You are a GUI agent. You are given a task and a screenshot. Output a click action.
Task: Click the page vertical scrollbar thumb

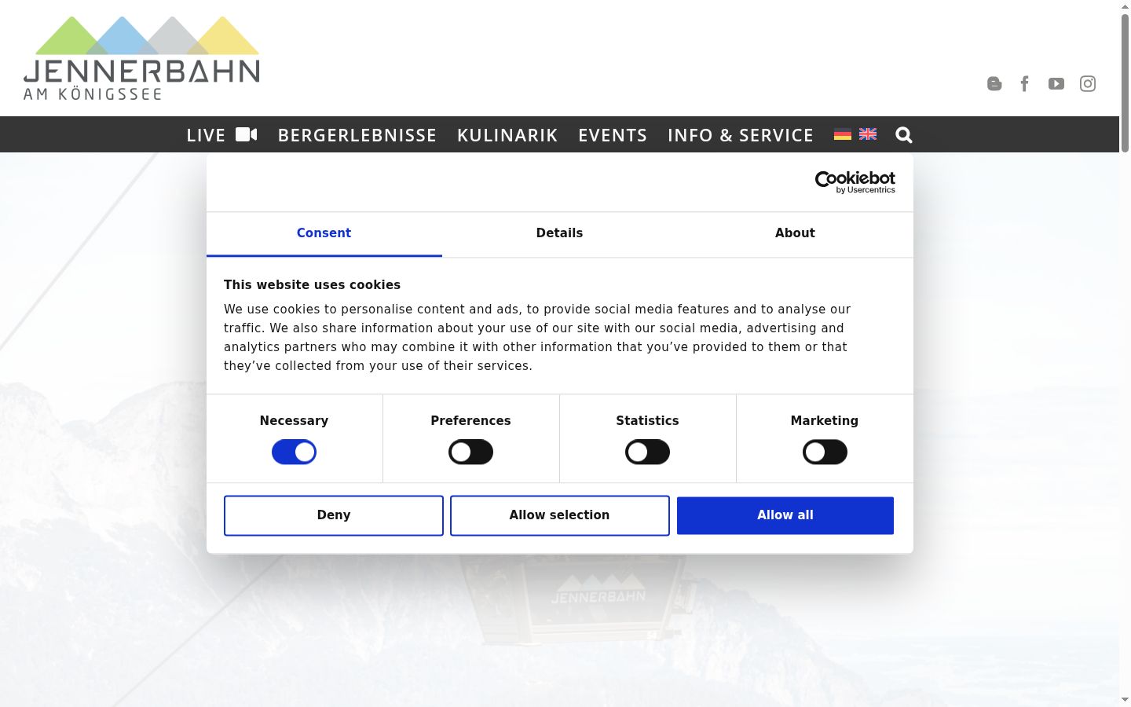tap(1125, 82)
